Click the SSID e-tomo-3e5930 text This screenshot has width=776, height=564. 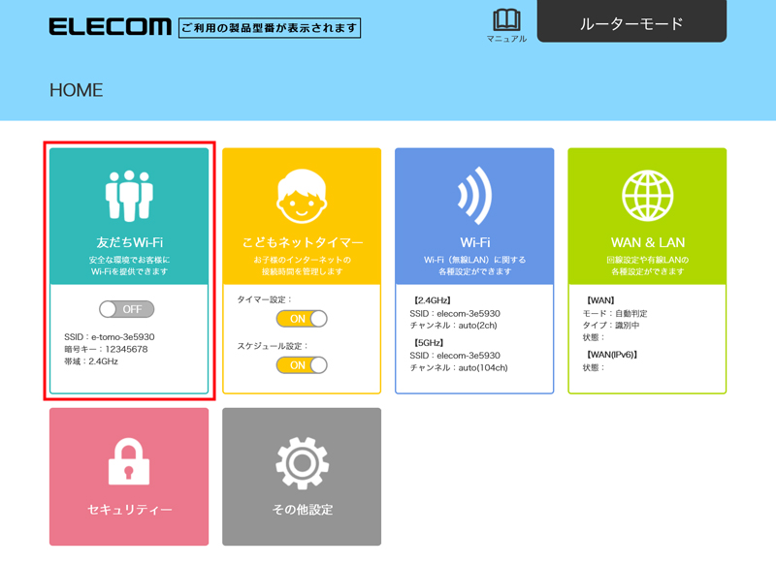tap(110, 337)
